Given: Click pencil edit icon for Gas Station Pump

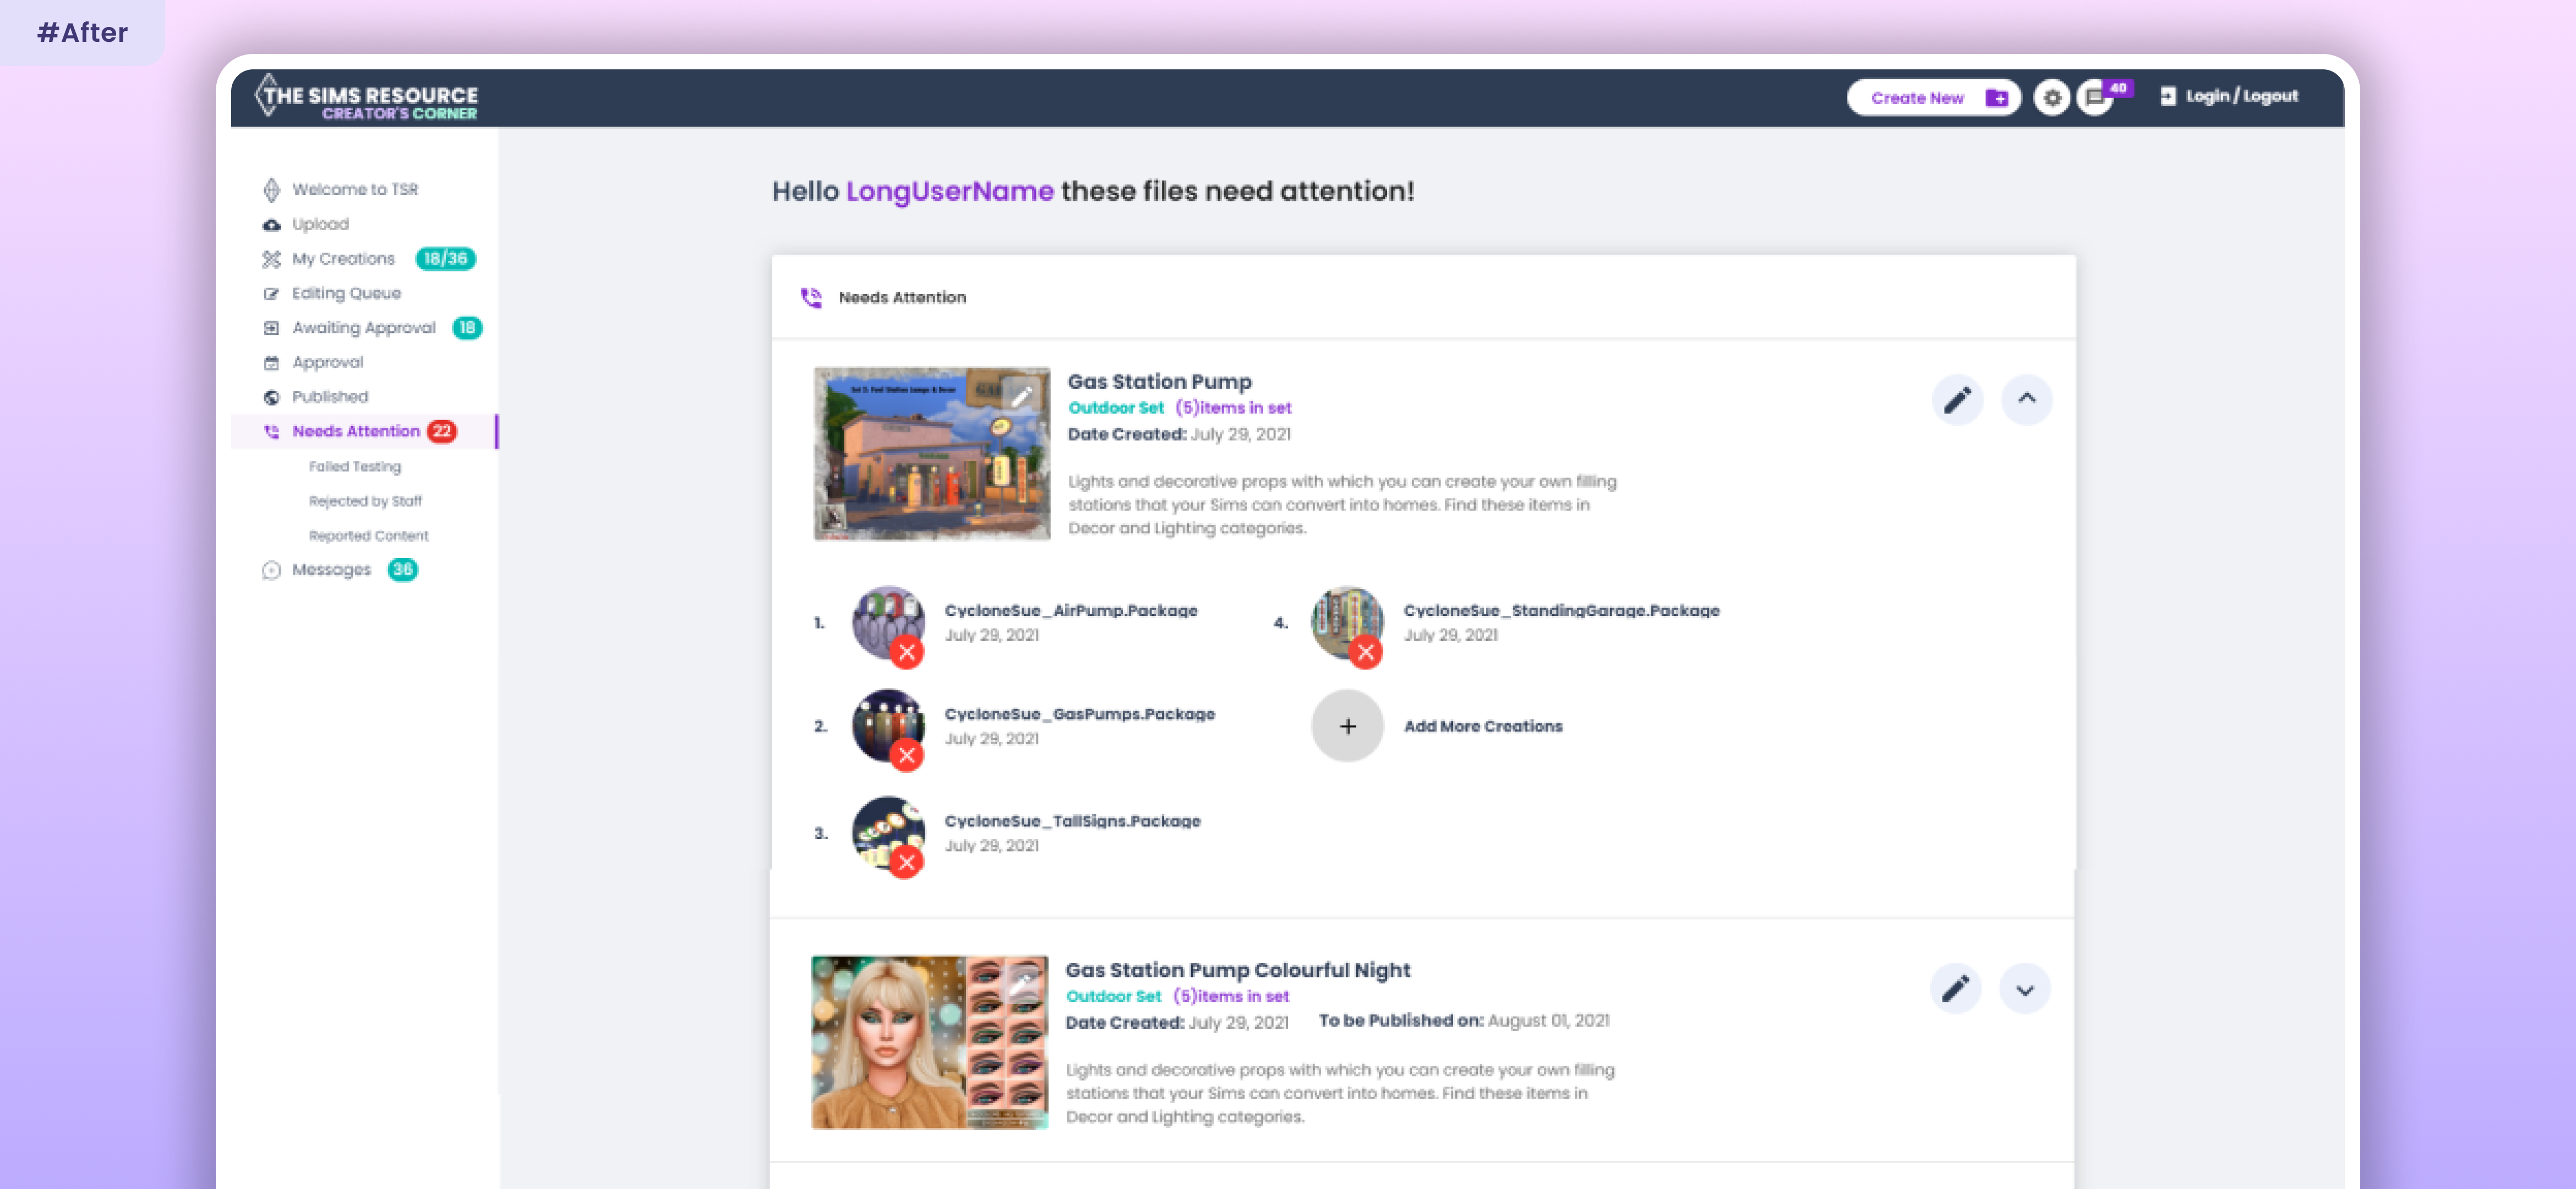Looking at the screenshot, I should [1957, 400].
